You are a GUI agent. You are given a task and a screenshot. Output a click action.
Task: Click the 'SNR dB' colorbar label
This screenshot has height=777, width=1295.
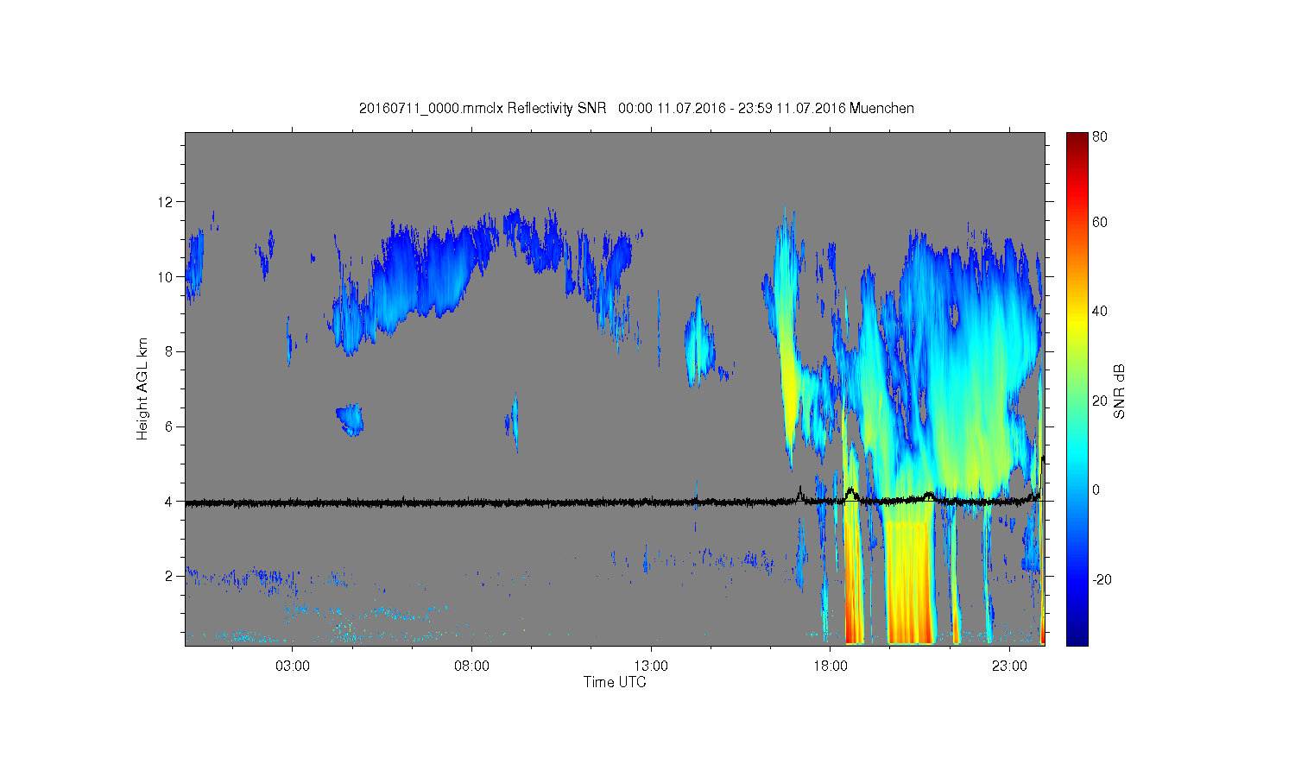1119,391
